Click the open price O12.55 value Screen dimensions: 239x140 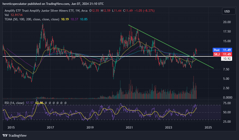tap(94, 11)
